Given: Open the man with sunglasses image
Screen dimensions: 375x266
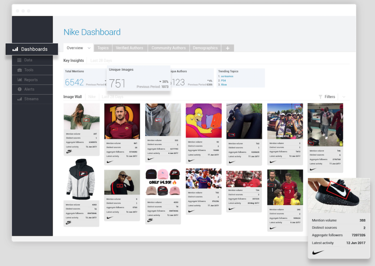Looking at the screenshot, I should (x=122, y=182).
